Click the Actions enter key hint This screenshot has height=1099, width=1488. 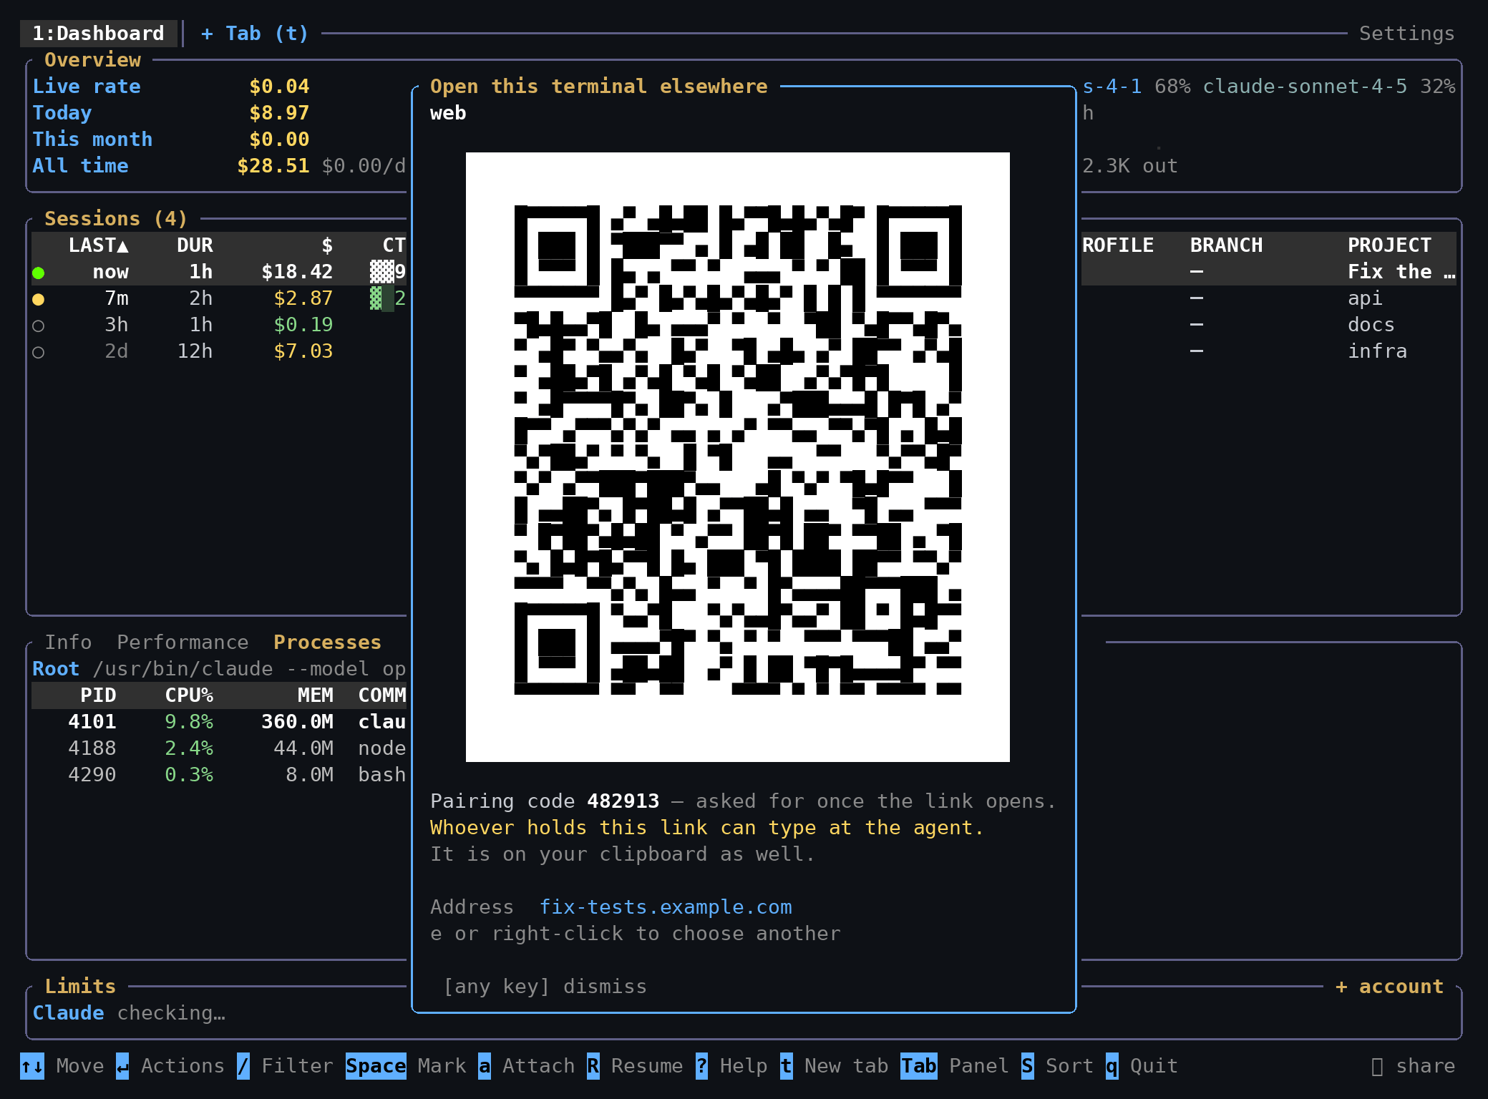tap(170, 1066)
